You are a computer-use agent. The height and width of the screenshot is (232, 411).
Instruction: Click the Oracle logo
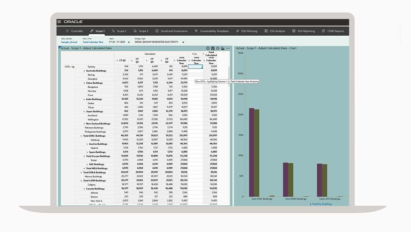73,22
